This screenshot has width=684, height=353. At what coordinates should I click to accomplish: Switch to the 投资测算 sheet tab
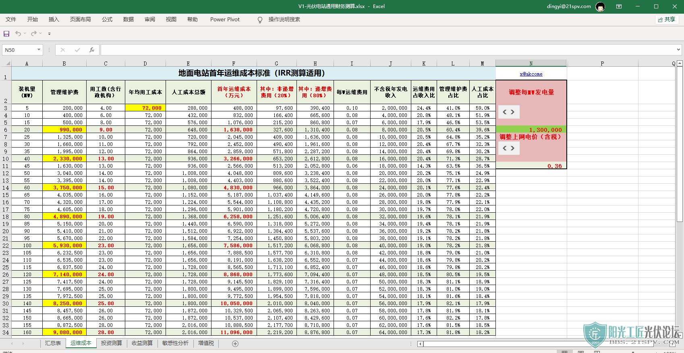[x=112, y=343]
